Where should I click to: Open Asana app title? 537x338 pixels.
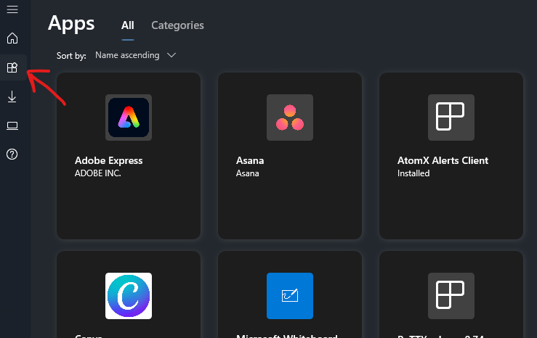click(x=250, y=160)
